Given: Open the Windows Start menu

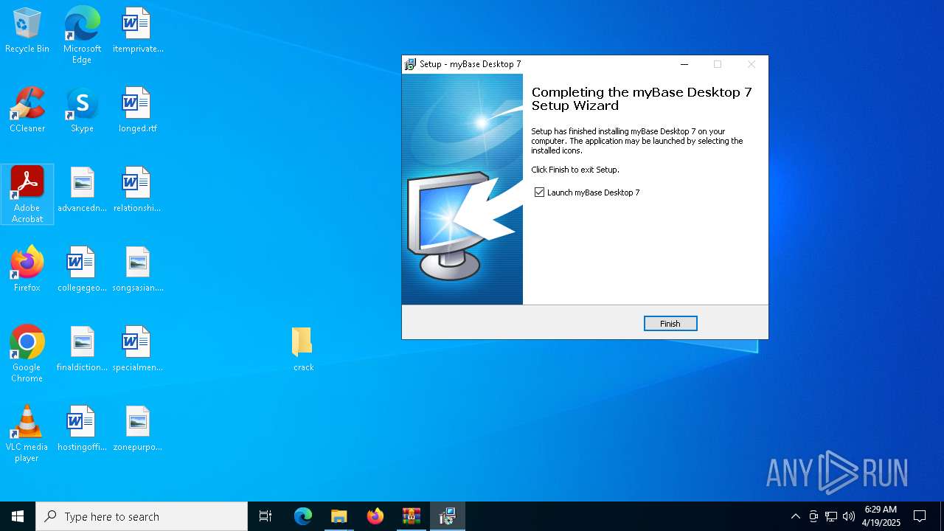Looking at the screenshot, I should click(18, 516).
